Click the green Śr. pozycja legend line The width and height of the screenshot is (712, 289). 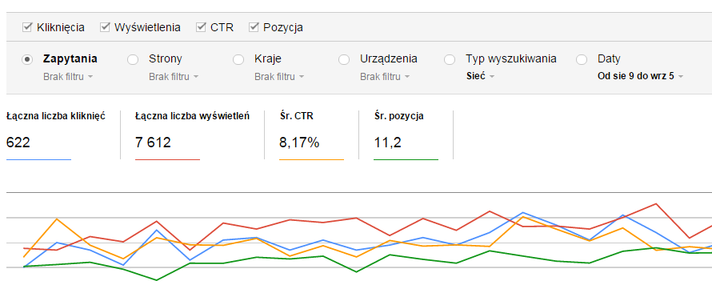click(406, 159)
